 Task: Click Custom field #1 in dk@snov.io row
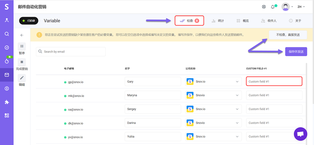(274, 123)
